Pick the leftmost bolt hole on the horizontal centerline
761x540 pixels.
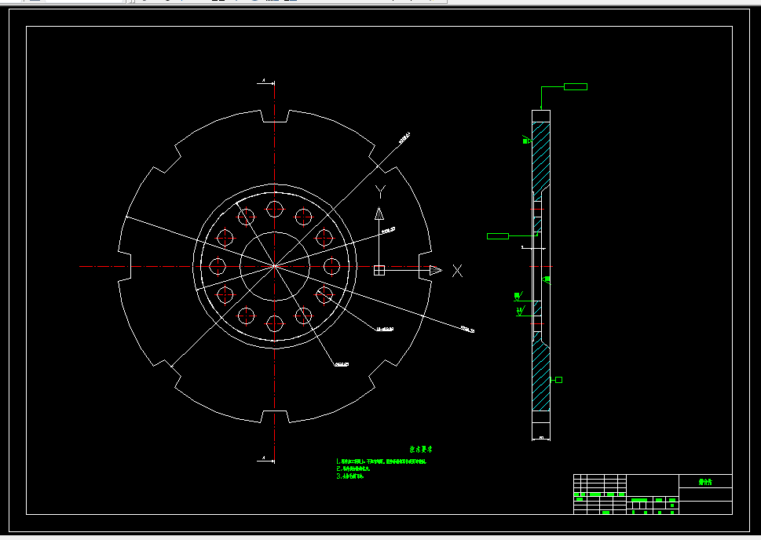coord(218,266)
